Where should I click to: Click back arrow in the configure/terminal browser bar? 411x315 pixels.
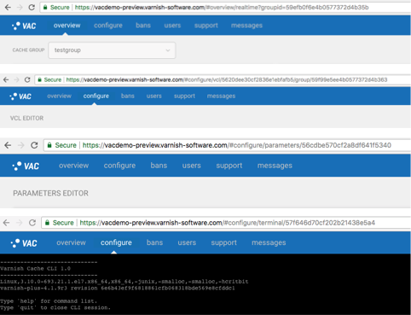tap(6, 223)
